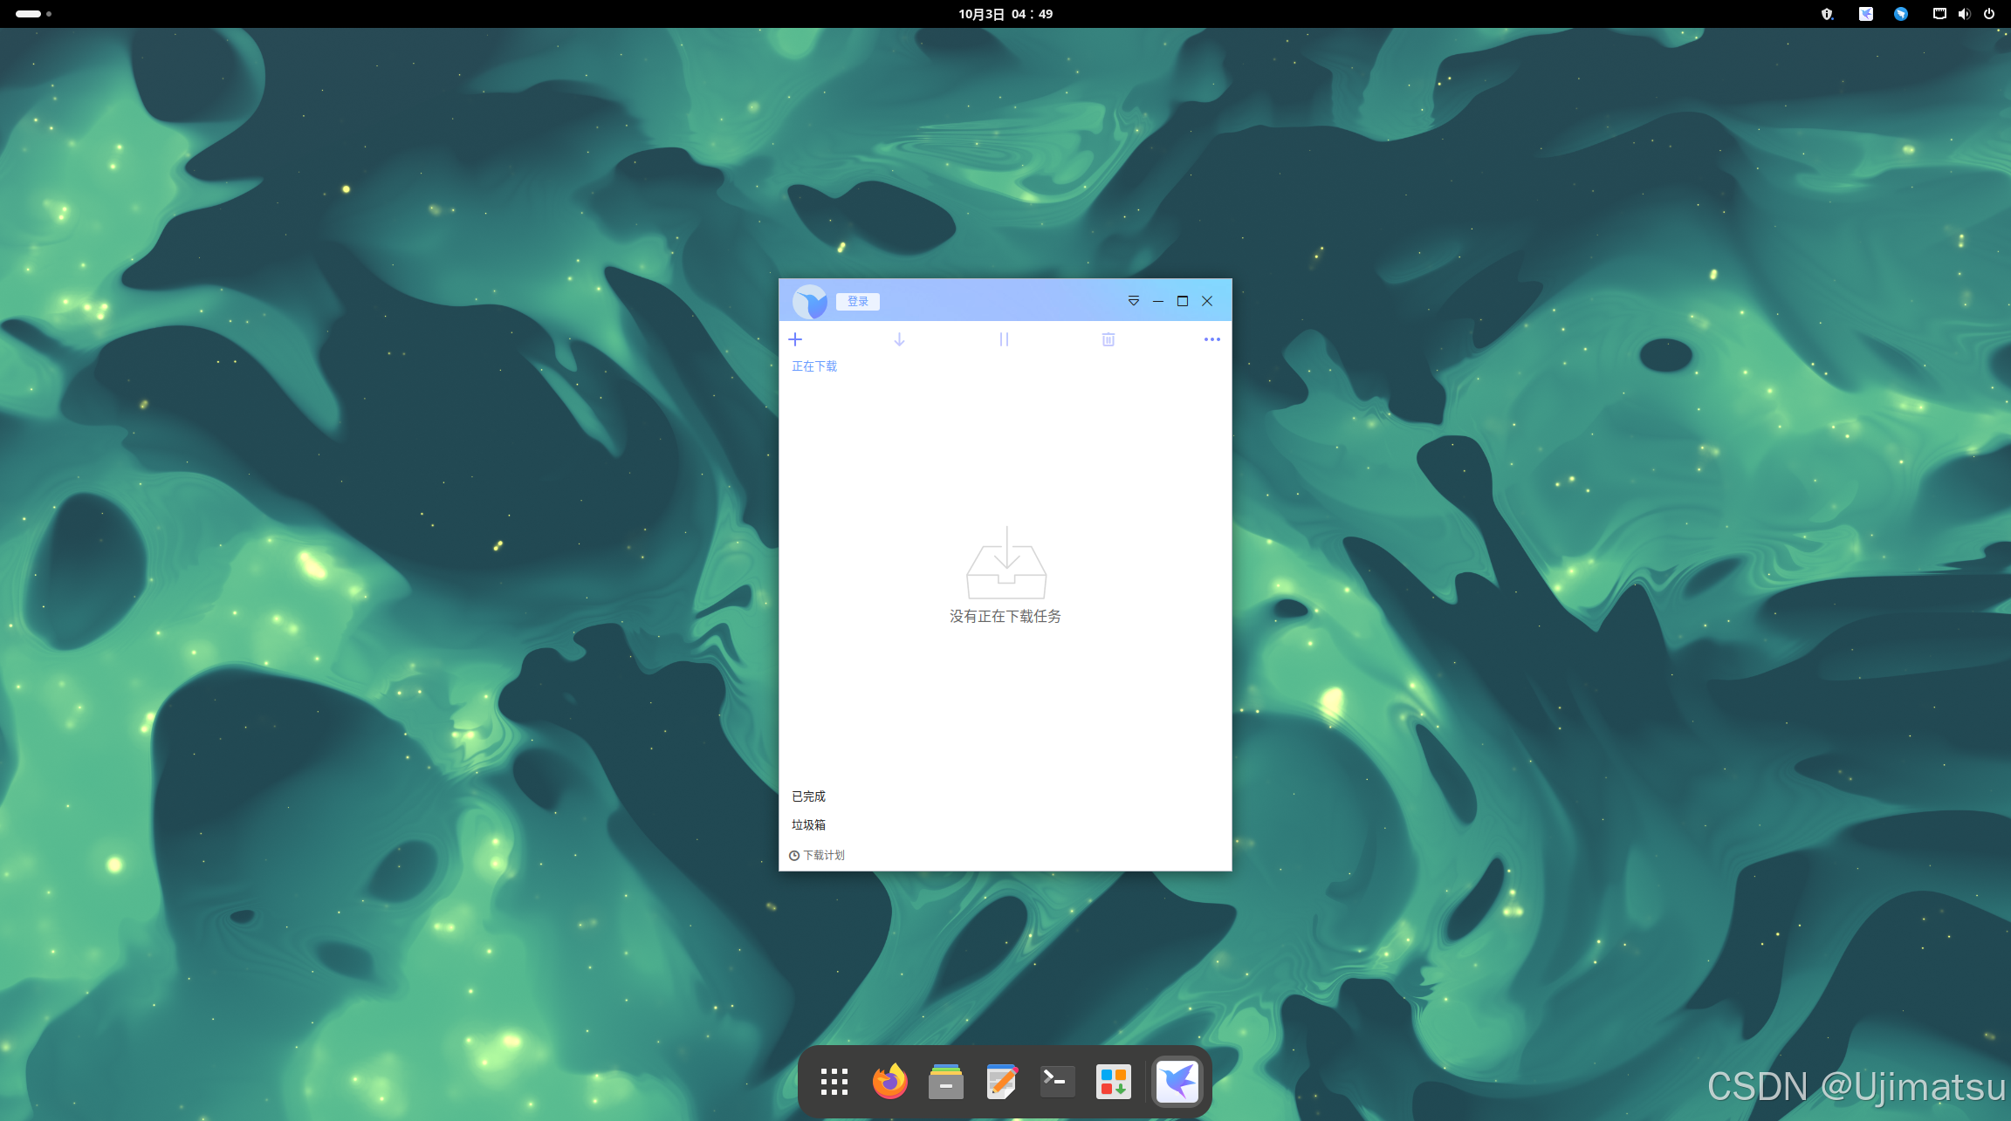Viewport: 2011px width, 1121px height.
Task: Launch Terminal from the dock
Action: coord(1057,1082)
